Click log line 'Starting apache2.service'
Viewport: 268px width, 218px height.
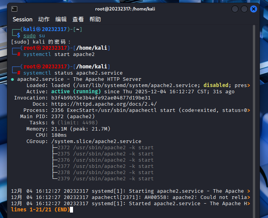[x=131, y=191]
